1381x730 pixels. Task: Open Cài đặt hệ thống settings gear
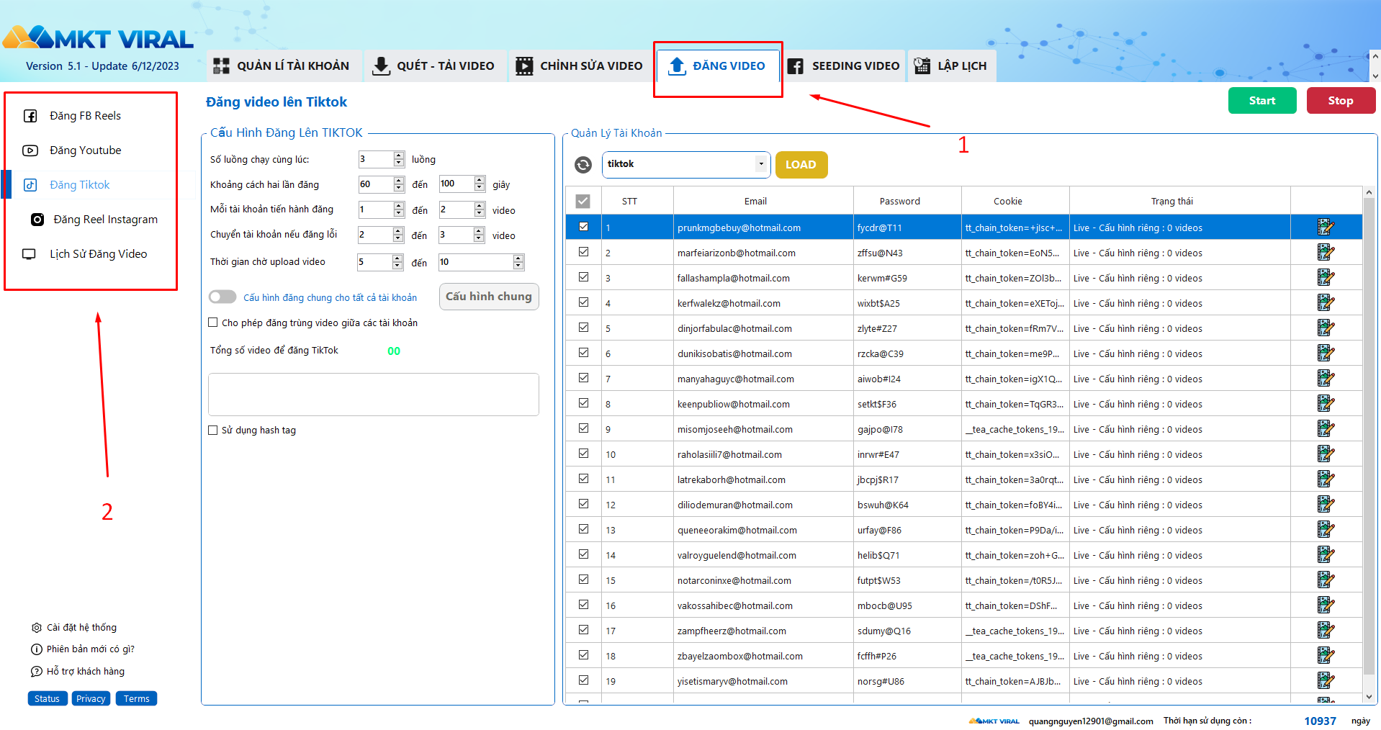coord(37,628)
